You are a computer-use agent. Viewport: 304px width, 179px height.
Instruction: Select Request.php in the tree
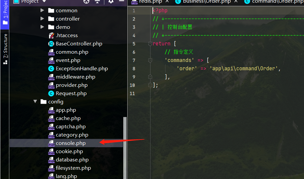point(71,93)
